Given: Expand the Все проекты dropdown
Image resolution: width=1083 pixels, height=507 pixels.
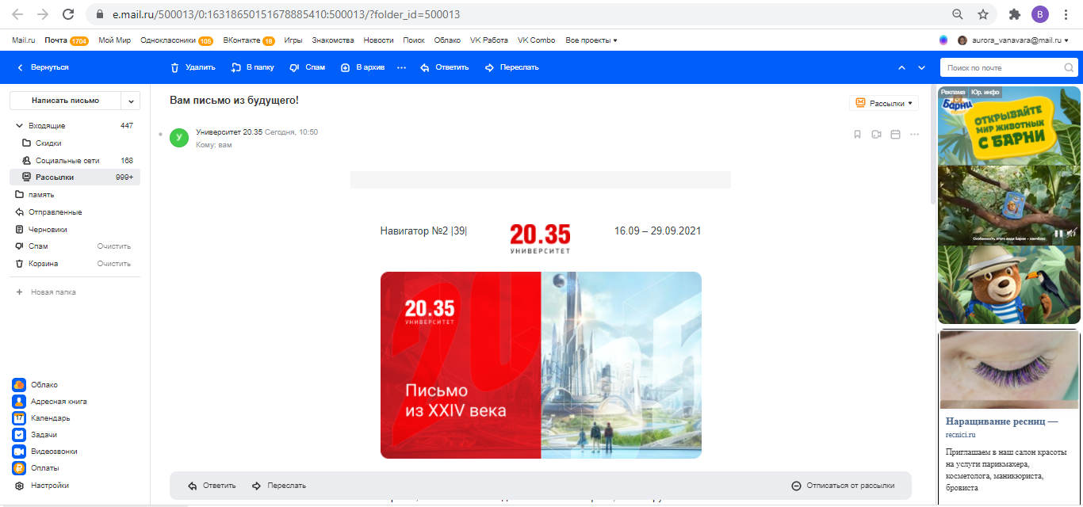Looking at the screenshot, I should (x=591, y=40).
